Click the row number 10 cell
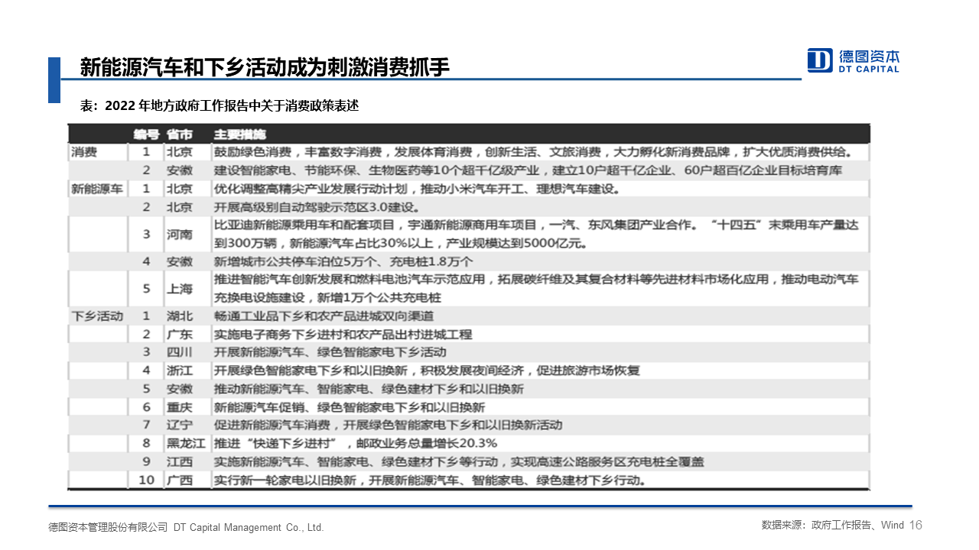Viewport: 979px width, 550px height. tap(147, 480)
